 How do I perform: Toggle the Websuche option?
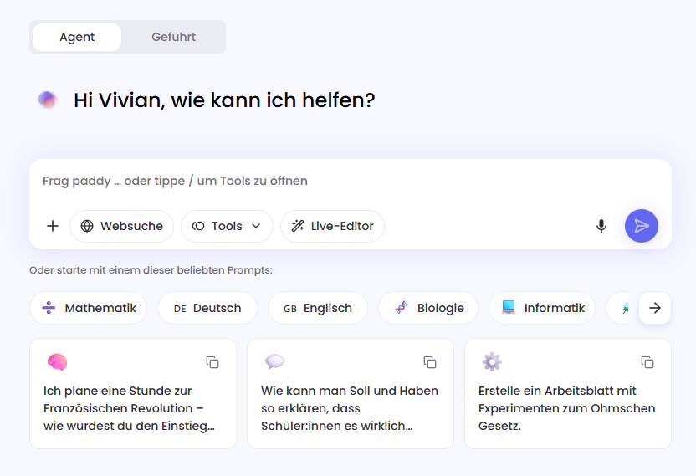point(121,226)
